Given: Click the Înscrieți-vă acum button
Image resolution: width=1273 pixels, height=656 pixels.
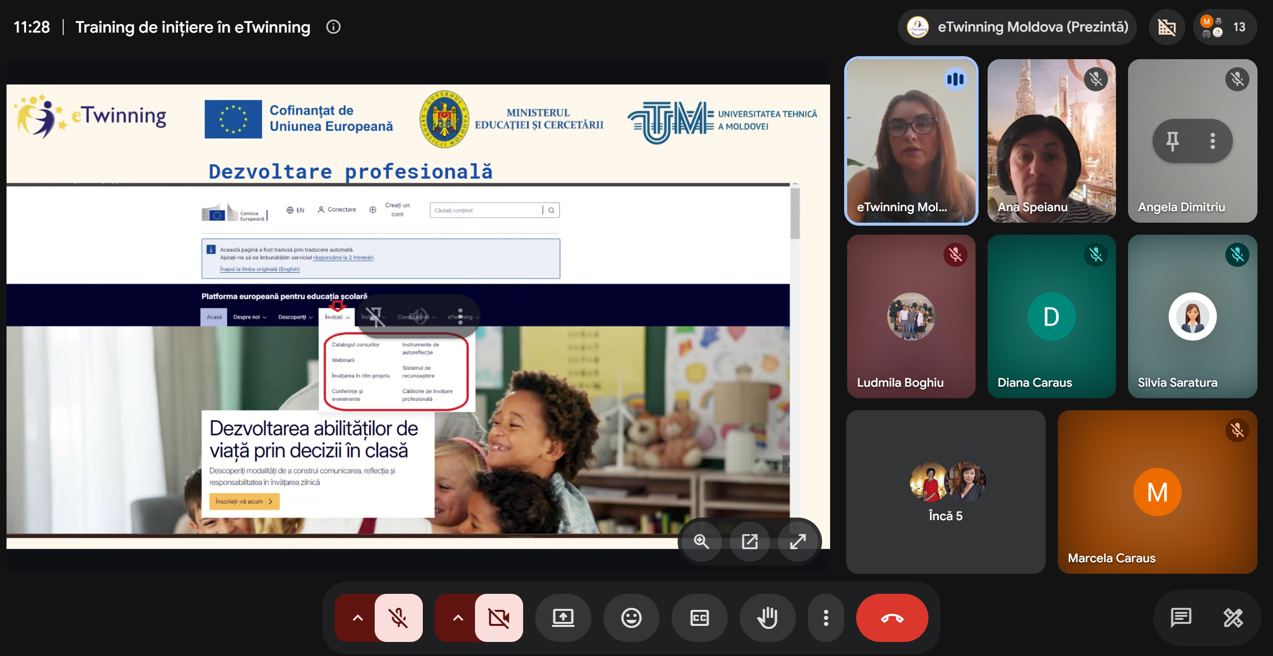Looking at the screenshot, I should [244, 501].
